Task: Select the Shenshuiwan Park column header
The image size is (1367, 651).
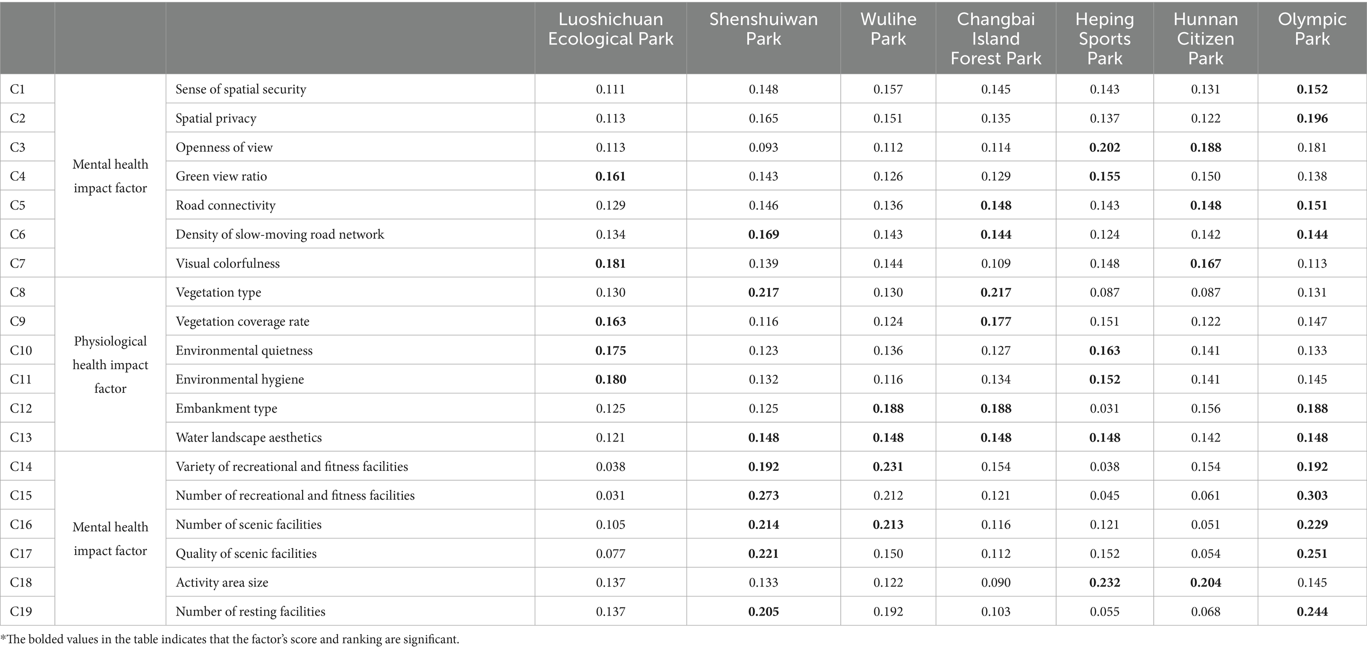Action: coord(763,29)
